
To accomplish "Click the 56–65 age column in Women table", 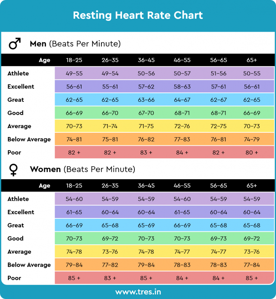I will (x=218, y=186).
